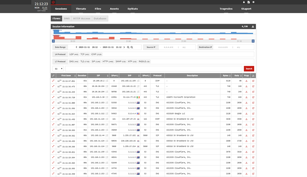Download pcap for the 21:11:47.061 ICMP row
307x177 pixels.
point(246,81)
